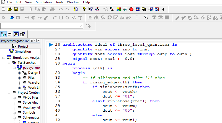This screenshot has width=222, height=123.
Task: Run simulation with running man icon
Action: (125, 9)
